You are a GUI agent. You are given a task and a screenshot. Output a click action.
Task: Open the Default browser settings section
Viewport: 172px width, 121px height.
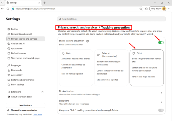(x=25, y=53)
